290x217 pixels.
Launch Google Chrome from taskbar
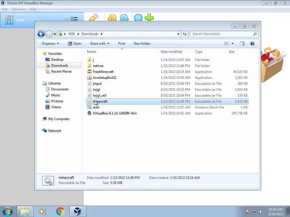point(60,211)
